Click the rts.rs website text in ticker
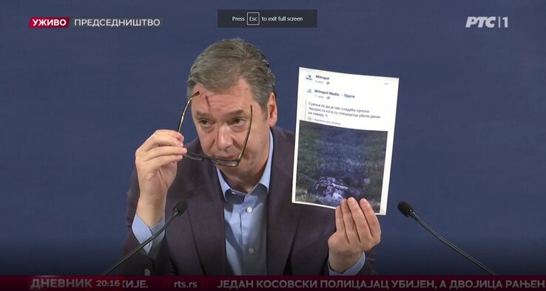 [186, 284]
